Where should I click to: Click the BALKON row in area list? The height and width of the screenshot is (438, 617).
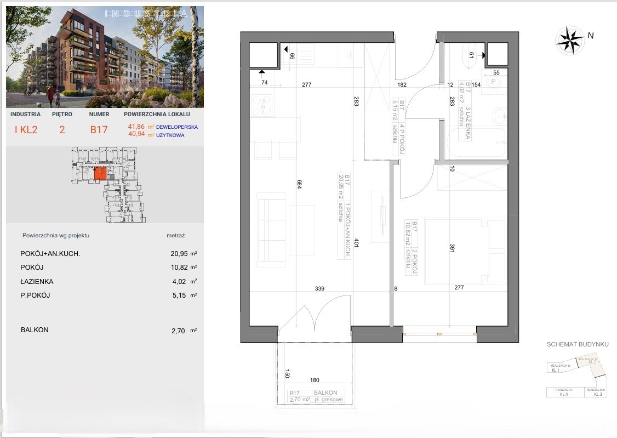pyautogui.click(x=104, y=331)
